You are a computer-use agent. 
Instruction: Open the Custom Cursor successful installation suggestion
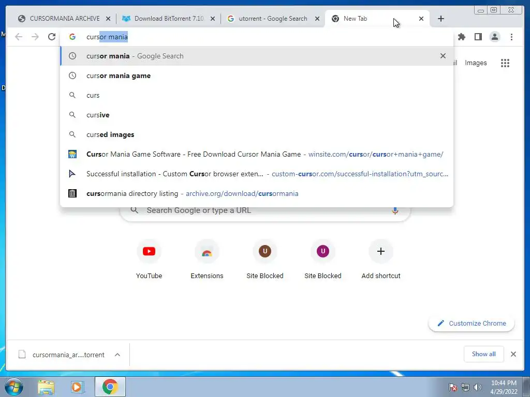257,174
